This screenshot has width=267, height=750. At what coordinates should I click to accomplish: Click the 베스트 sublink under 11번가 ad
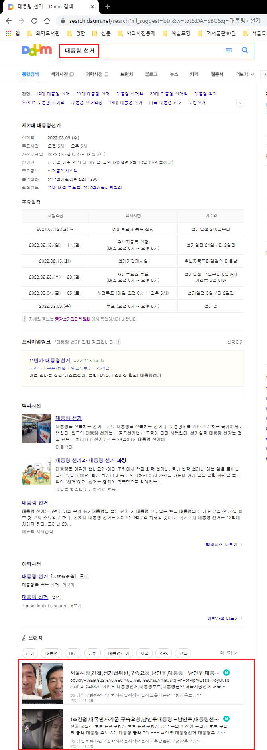tap(36, 368)
